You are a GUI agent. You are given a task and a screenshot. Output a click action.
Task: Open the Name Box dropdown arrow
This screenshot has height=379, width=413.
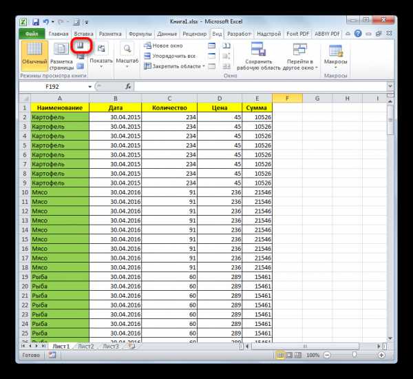click(89, 87)
